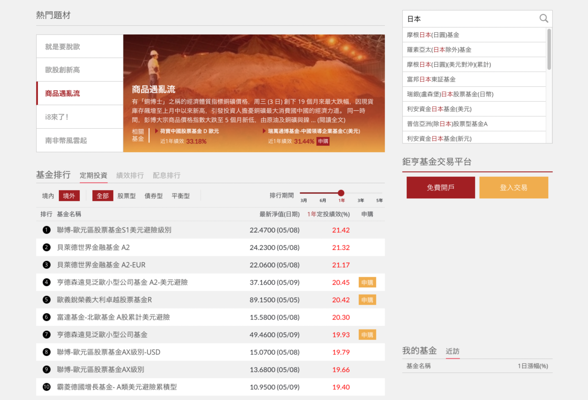
Task: Switch to 配息排行 ranking tab
Action: [167, 175]
